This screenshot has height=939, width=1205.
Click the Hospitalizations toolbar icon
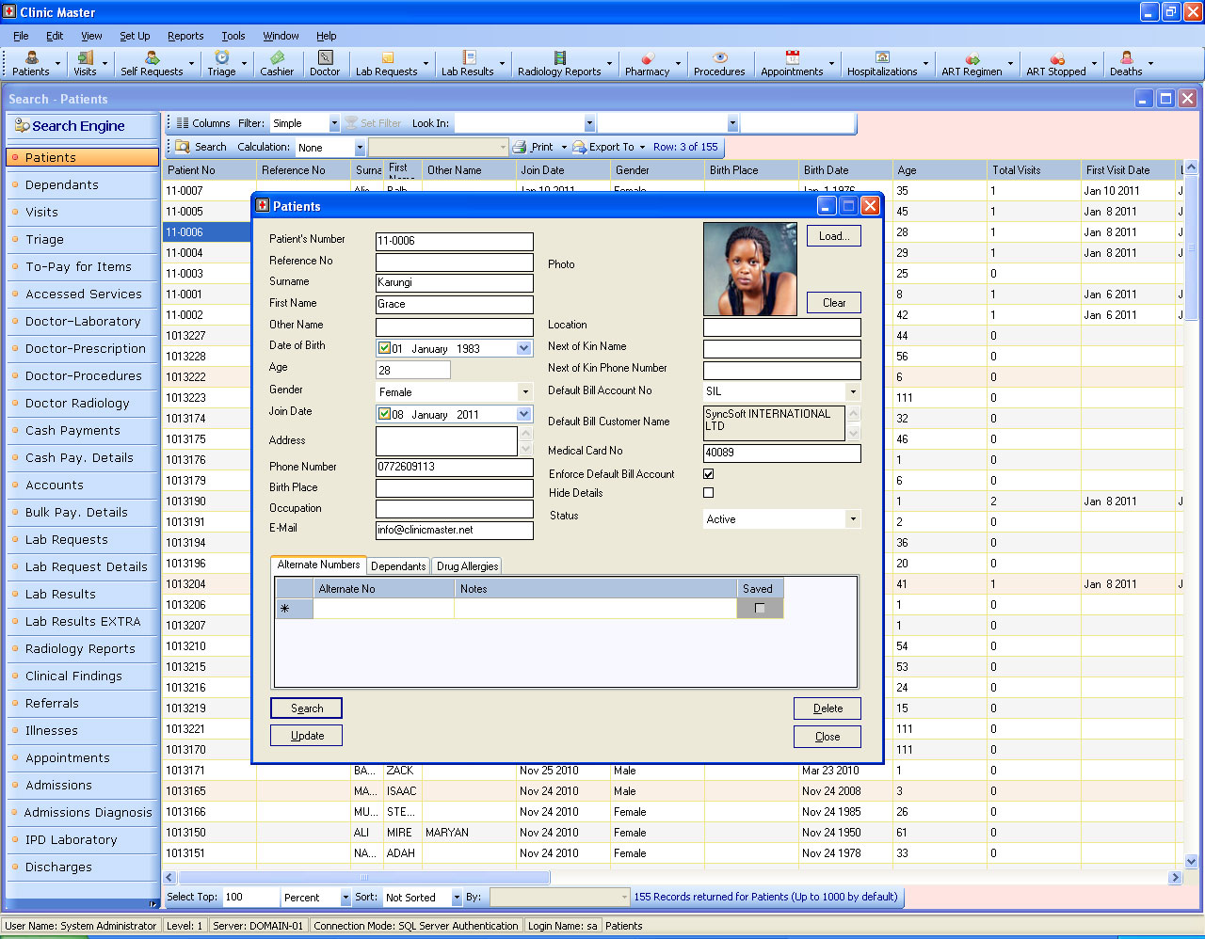click(x=881, y=63)
